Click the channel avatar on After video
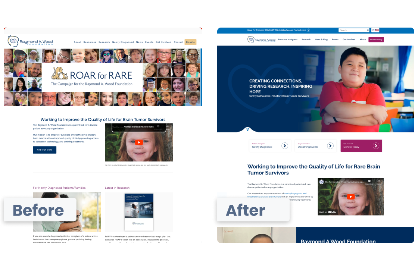This screenshot has height=261, width=418. [321, 182]
